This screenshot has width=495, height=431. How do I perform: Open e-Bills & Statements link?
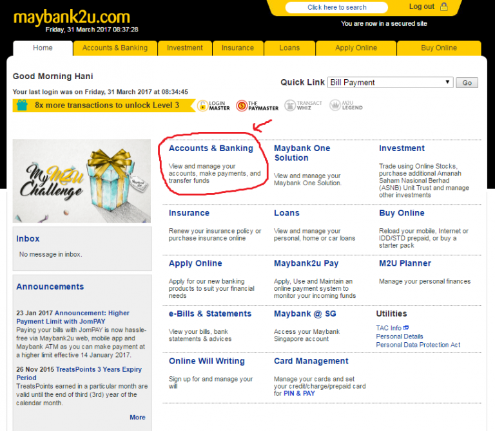[210, 314]
